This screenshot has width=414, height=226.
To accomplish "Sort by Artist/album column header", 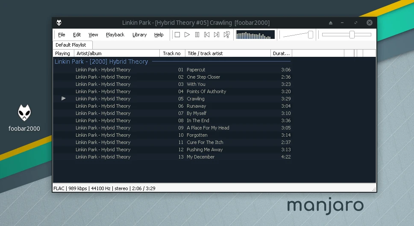I will [x=117, y=53].
